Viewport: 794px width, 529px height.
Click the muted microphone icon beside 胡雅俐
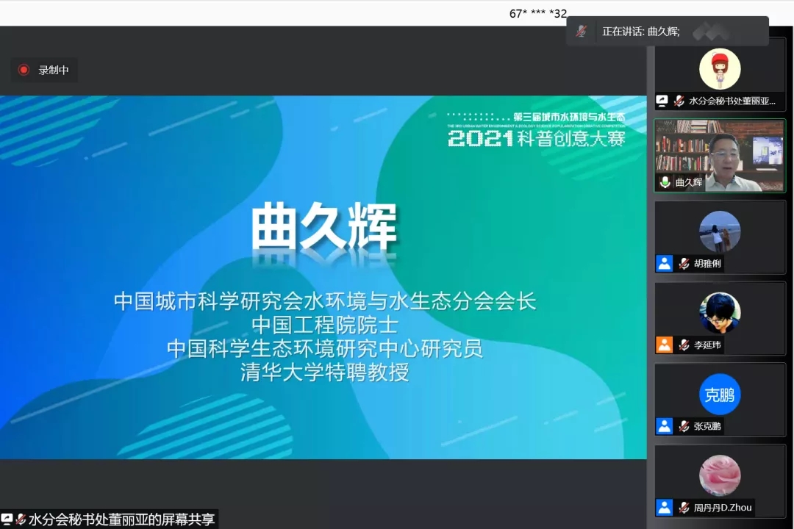(684, 263)
